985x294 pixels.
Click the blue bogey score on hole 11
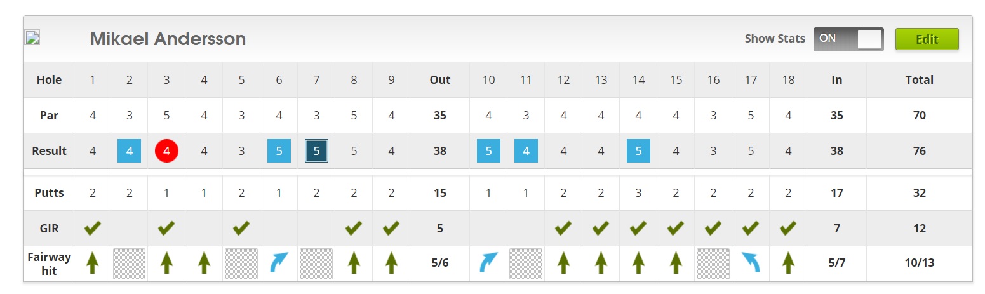pyautogui.click(x=526, y=151)
